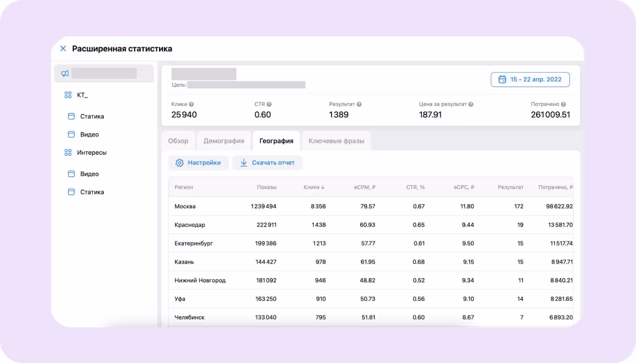Click the help icon next to CTR
This screenshot has height=363, width=636.
(x=269, y=104)
